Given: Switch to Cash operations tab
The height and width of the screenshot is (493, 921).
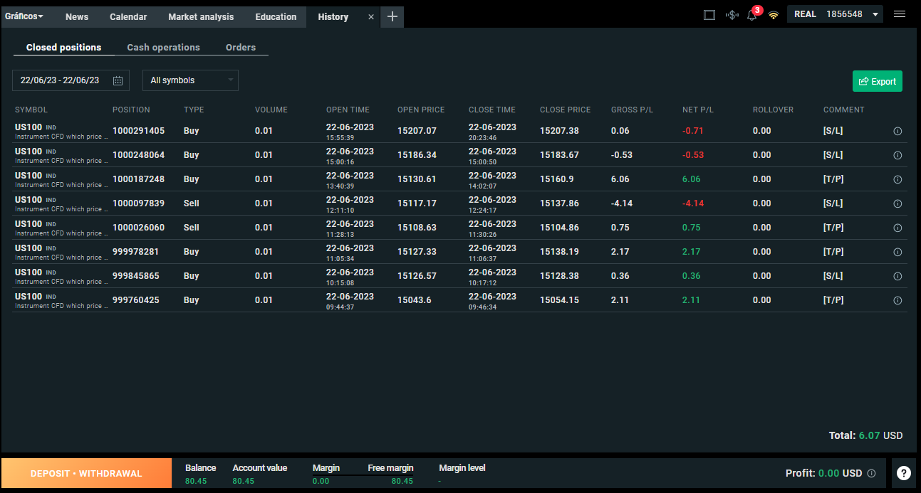Looking at the screenshot, I should pyautogui.click(x=163, y=48).
